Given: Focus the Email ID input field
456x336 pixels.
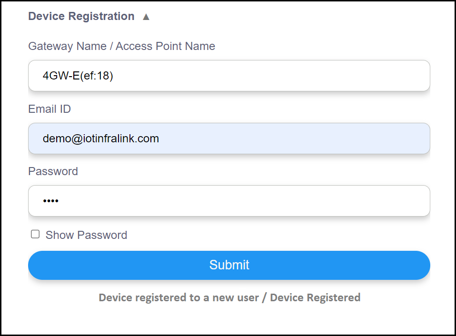Looking at the screenshot, I should click(x=229, y=138).
